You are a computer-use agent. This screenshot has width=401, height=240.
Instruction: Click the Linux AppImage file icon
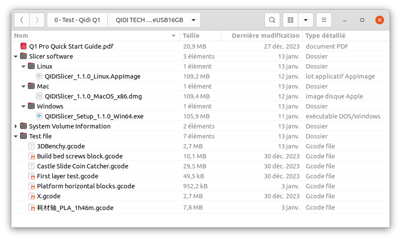pyautogui.click(x=39, y=76)
